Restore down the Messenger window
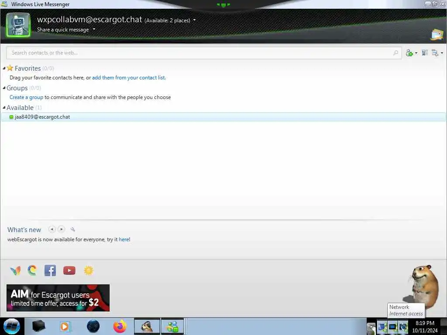This screenshot has height=335, width=447. [435, 4]
